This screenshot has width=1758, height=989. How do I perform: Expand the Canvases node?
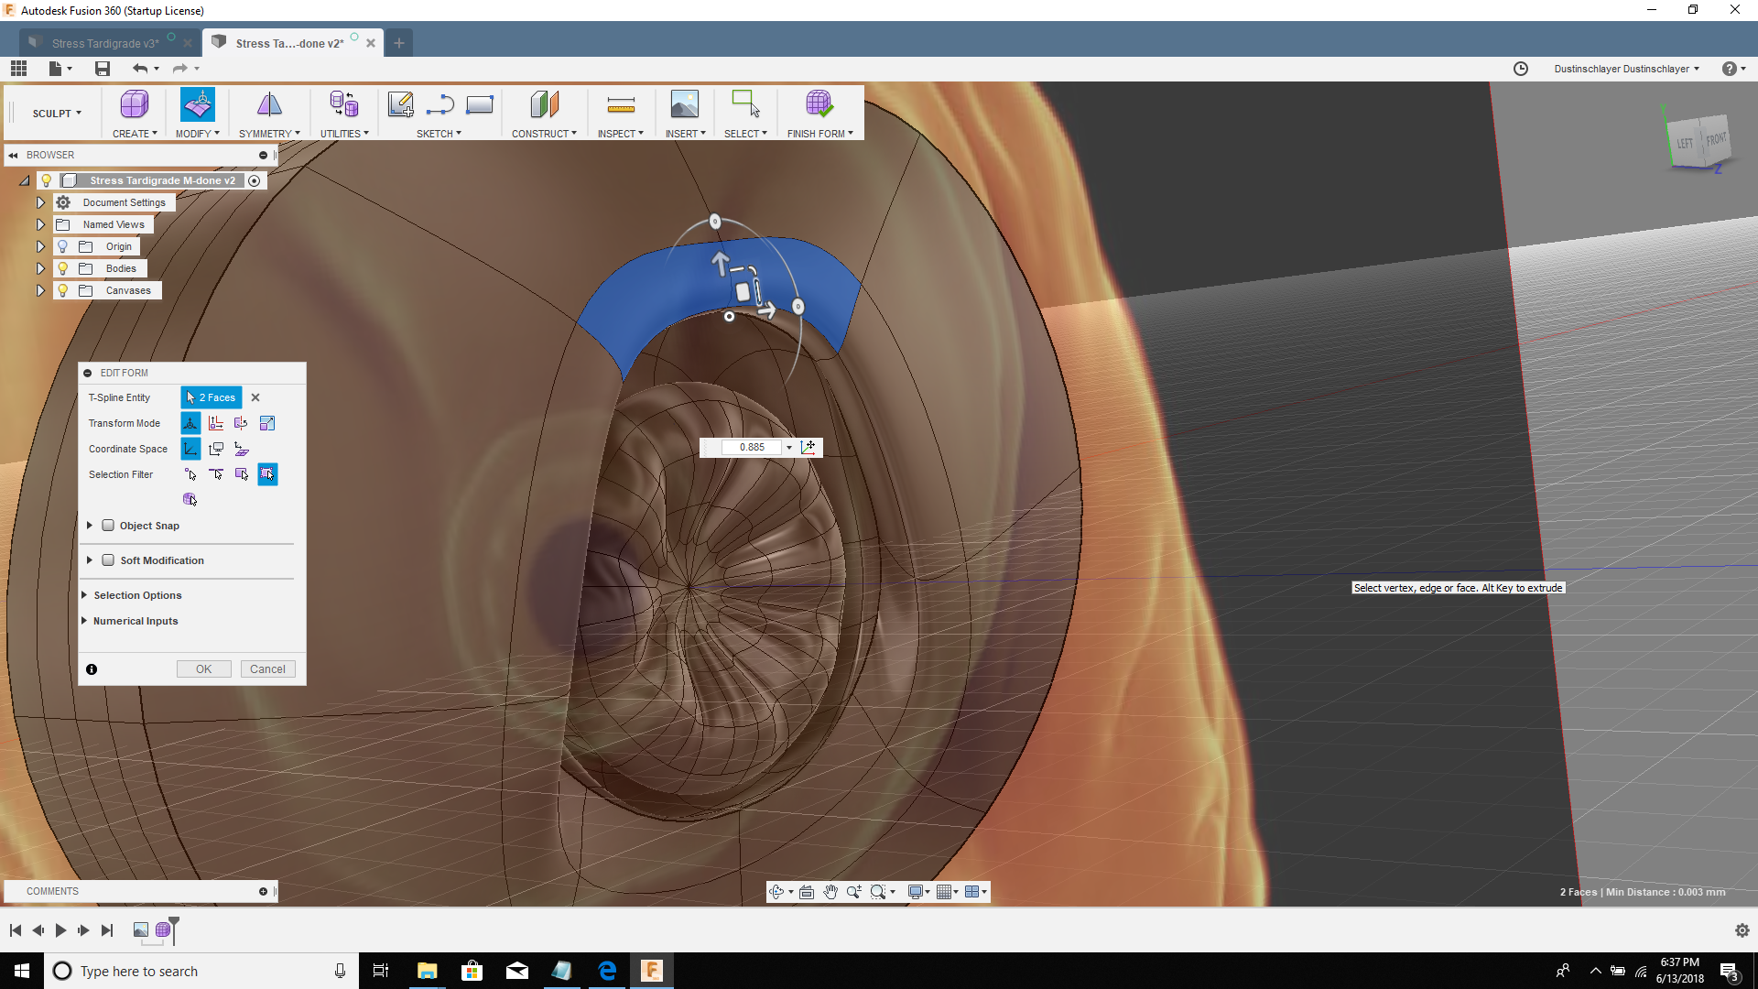pyautogui.click(x=40, y=290)
